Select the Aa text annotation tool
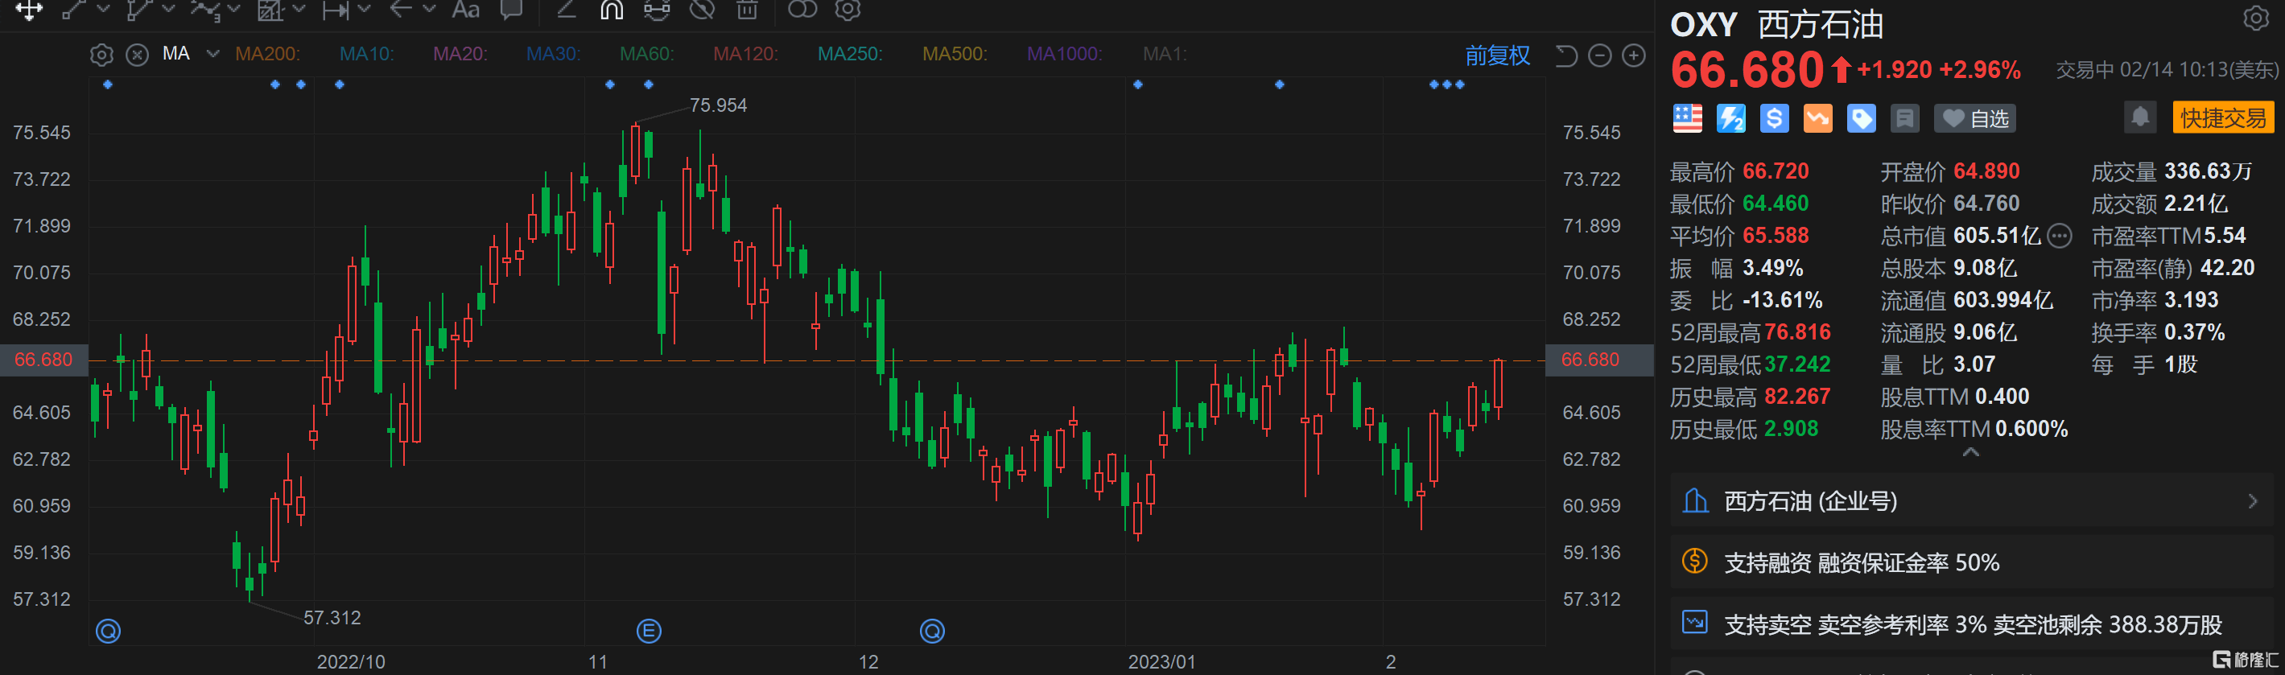This screenshot has height=675, width=2285. coord(466,10)
